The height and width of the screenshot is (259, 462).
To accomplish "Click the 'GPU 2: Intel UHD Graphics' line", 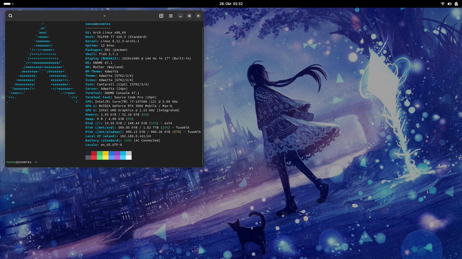I will 132,110.
